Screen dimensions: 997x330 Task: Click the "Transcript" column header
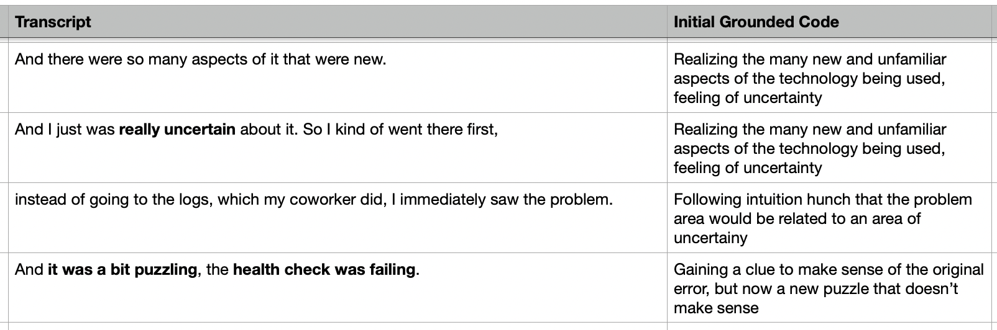(53, 22)
